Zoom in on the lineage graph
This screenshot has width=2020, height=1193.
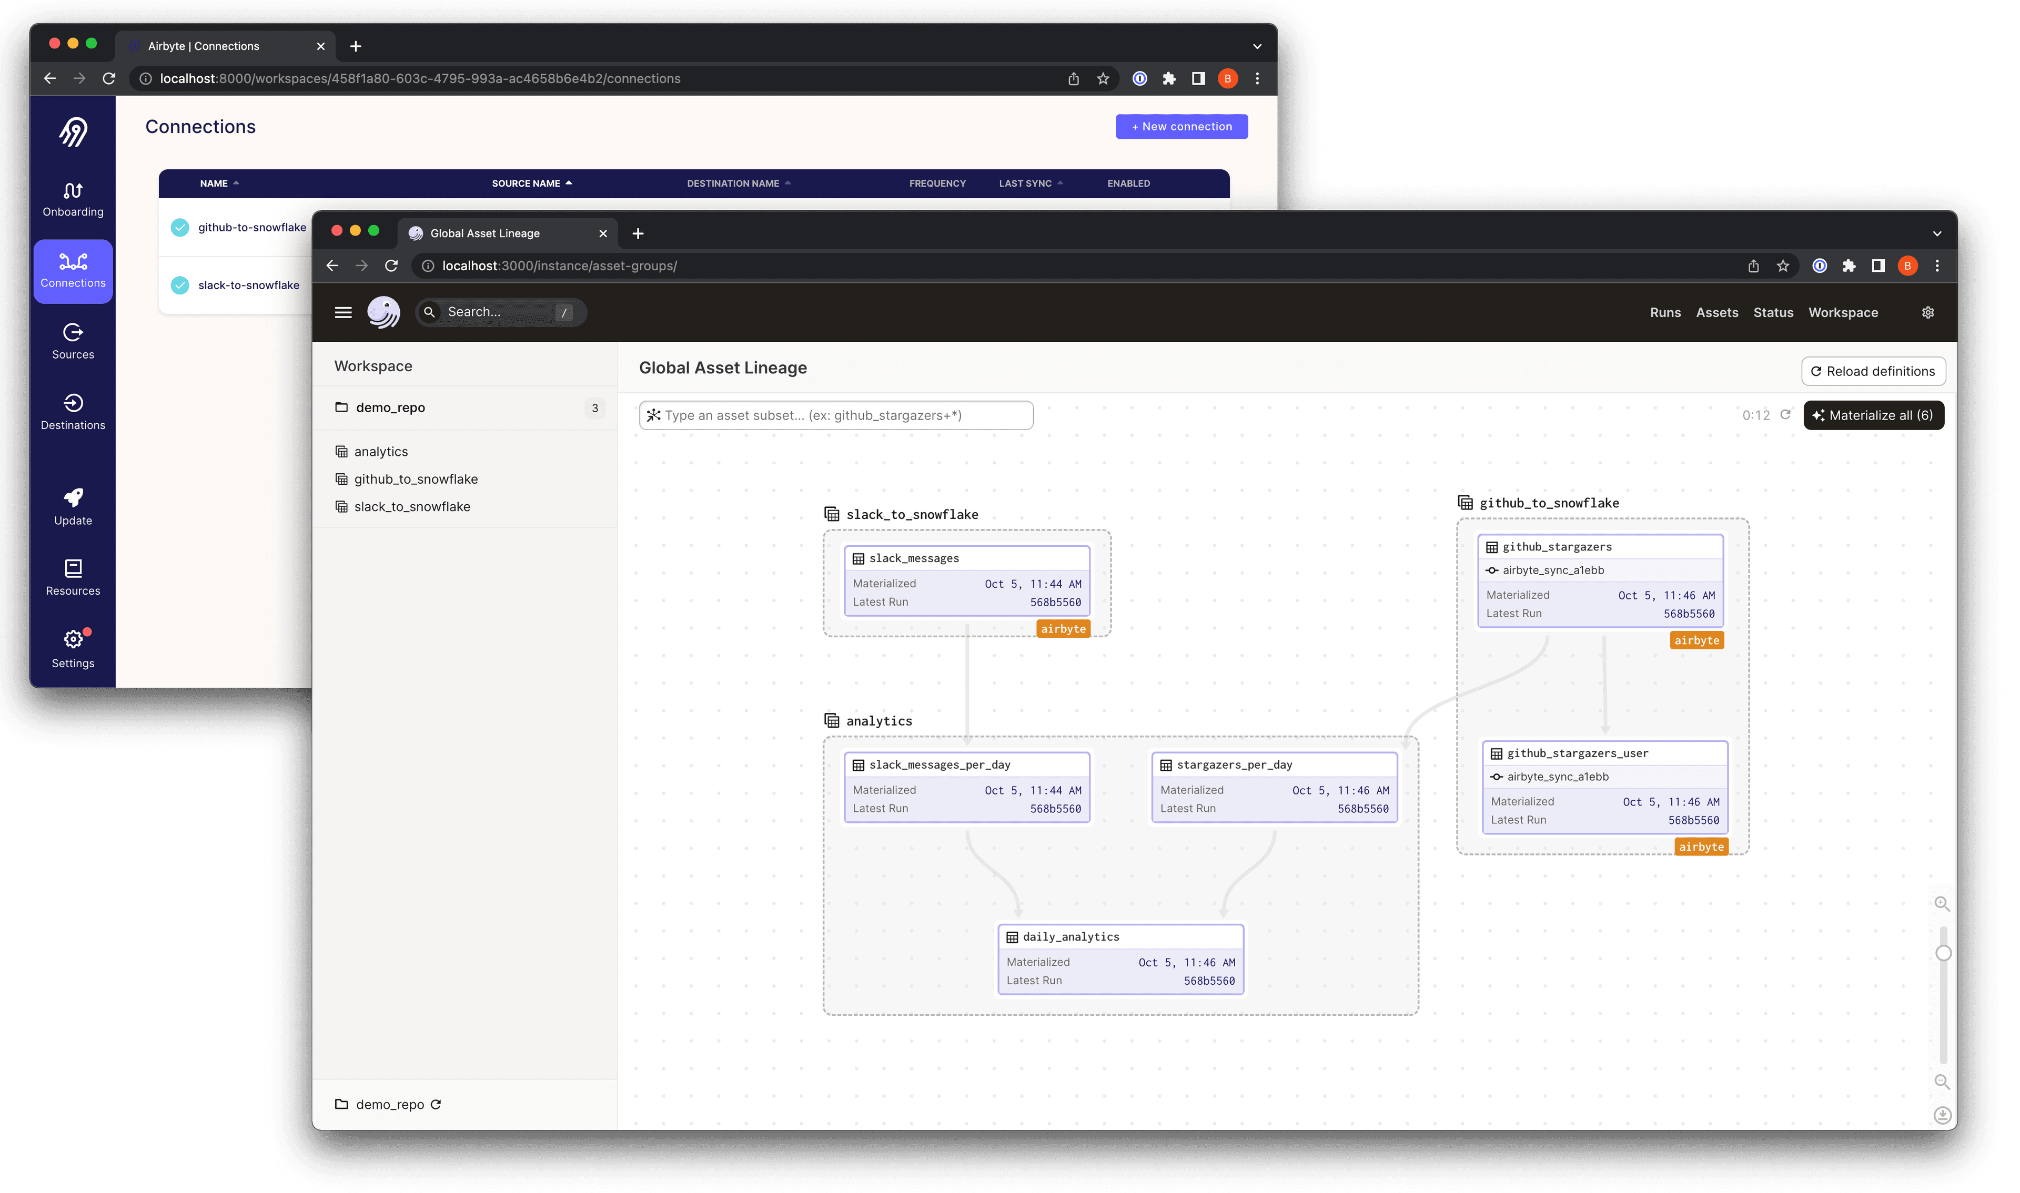(1942, 904)
